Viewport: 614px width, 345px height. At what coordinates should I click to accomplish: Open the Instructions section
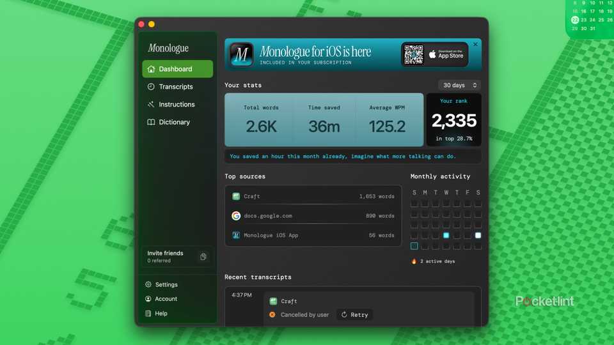point(177,104)
